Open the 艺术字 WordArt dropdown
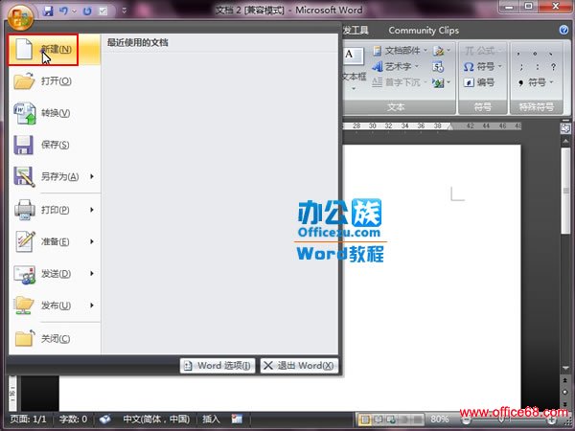 coord(396,66)
